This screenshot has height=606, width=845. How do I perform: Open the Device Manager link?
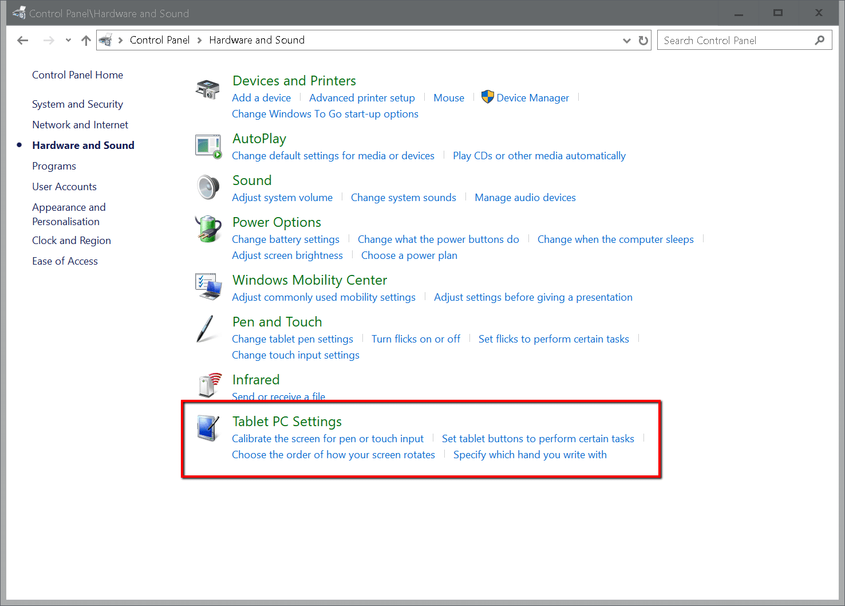532,98
